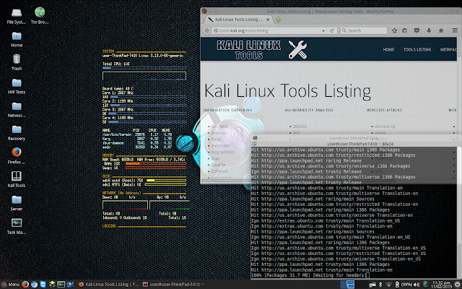
Task: Open the Automater tool link
Action: [220, 146]
